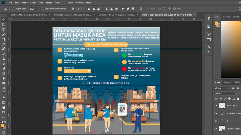
Task: Select the Zoom tool
Action: pyautogui.click(x=4, y=112)
